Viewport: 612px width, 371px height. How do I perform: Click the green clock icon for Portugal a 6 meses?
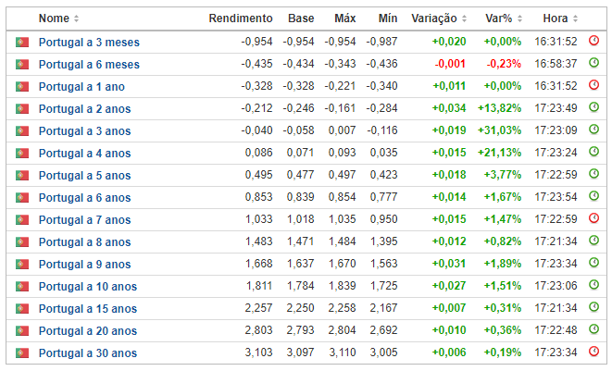593,62
